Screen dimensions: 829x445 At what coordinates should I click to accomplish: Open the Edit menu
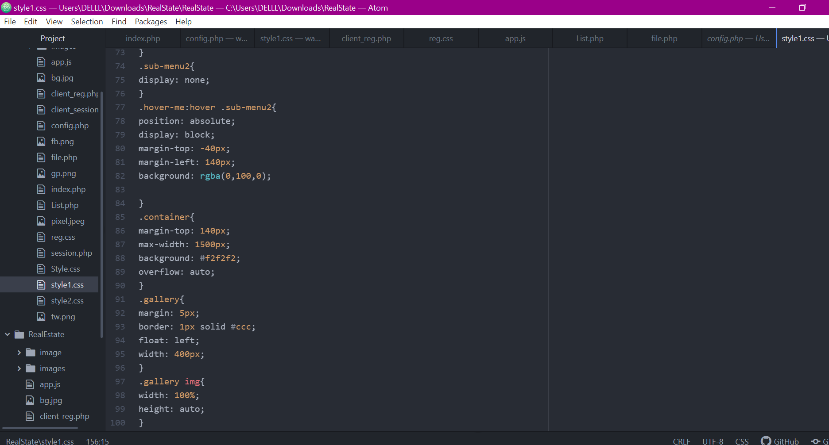pos(30,22)
